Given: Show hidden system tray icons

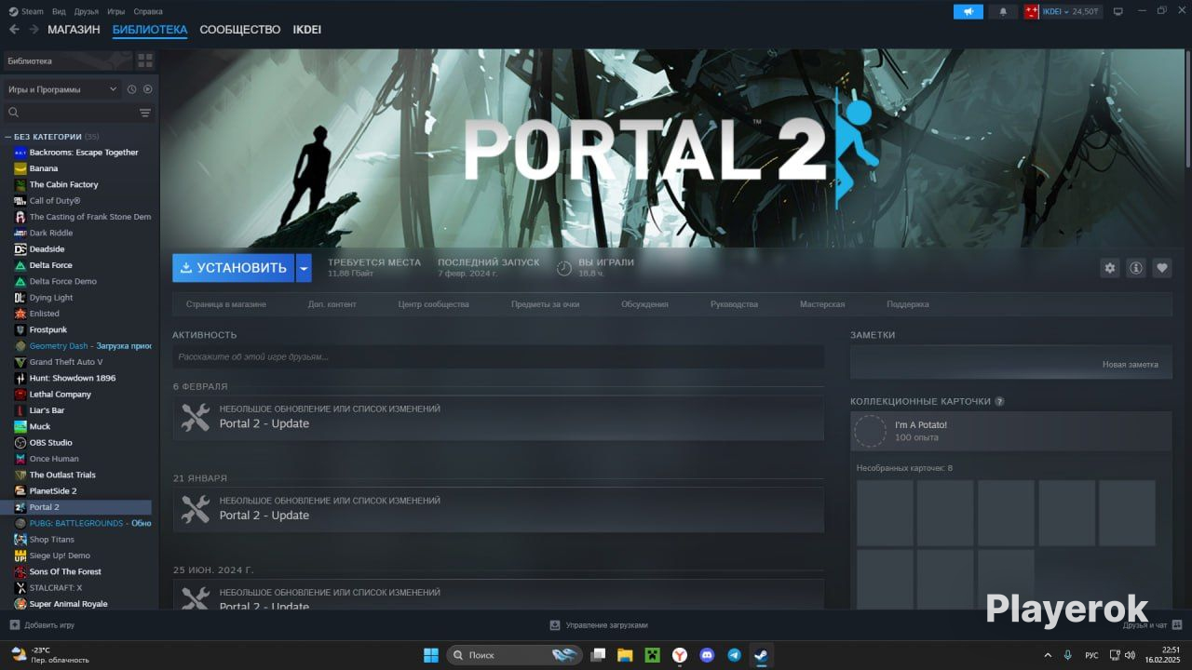Looking at the screenshot, I should click(1048, 655).
